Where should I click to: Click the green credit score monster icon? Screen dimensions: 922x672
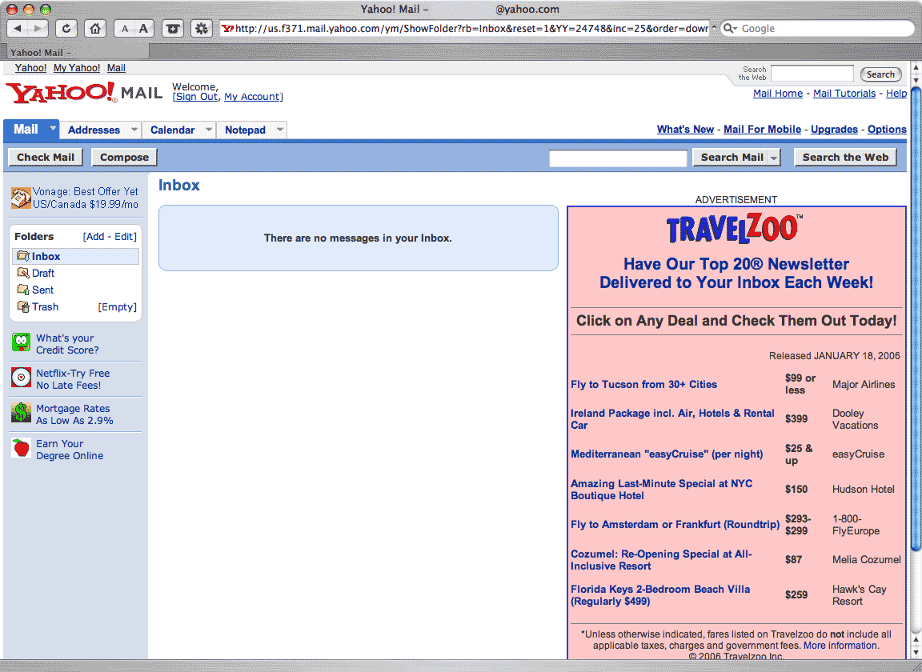click(x=21, y=342)
